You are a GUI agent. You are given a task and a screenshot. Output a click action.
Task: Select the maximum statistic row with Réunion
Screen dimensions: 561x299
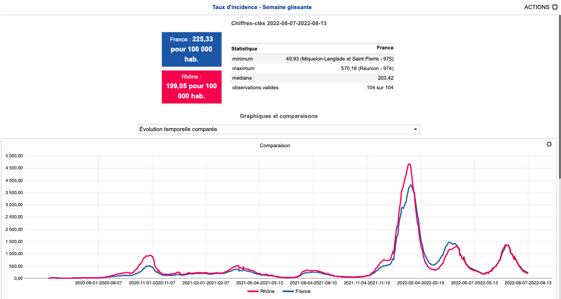tap(312, 68)
